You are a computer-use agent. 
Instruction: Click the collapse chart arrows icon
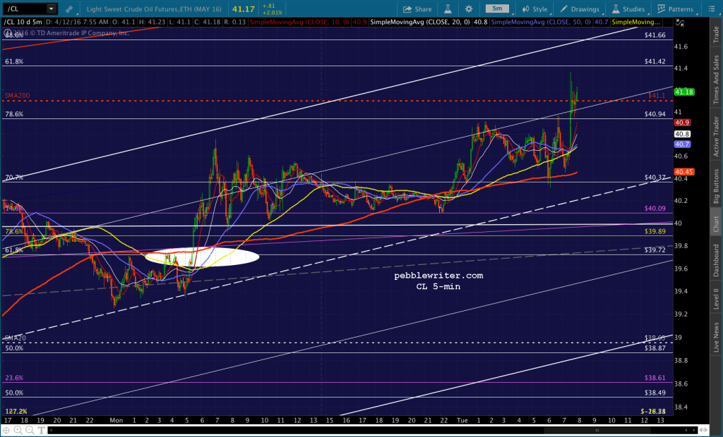tap(680, 22)
